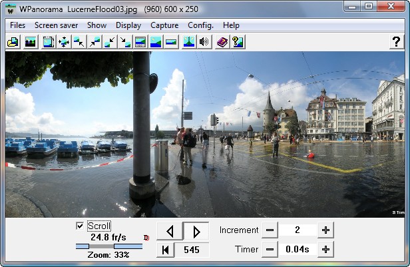Open the Capture menu

pos(164,25)
